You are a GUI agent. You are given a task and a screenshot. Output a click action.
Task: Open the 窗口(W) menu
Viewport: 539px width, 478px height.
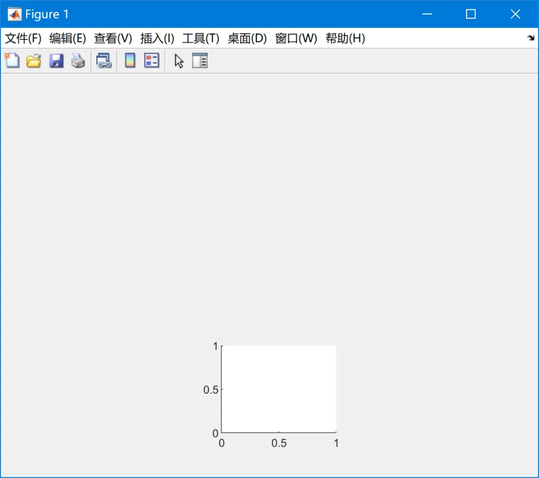pyautogui.click(x=296, y=38)
